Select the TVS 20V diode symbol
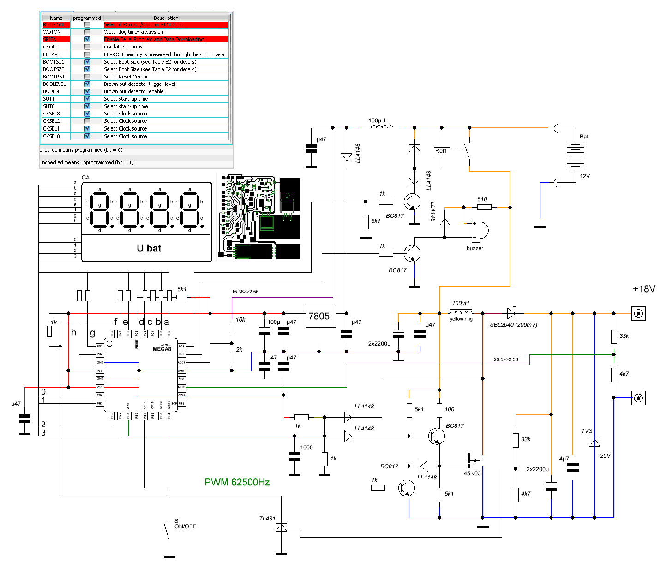The height and width of the screenshot is (568, 666). coord(595,443)
